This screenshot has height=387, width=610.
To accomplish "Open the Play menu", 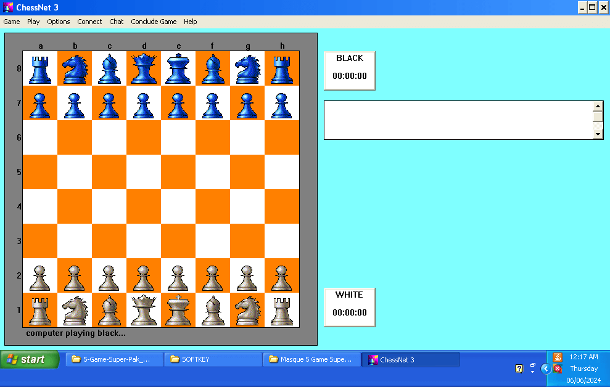I will point(33,22).
